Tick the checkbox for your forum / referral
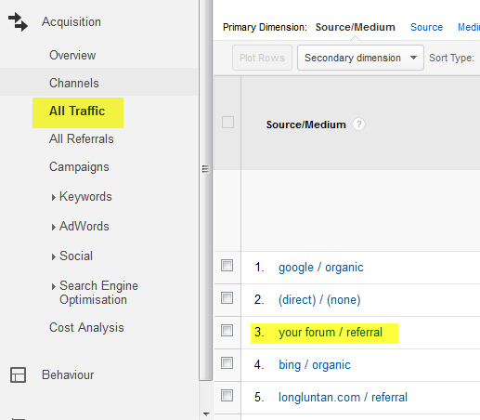 pos(227,331)
